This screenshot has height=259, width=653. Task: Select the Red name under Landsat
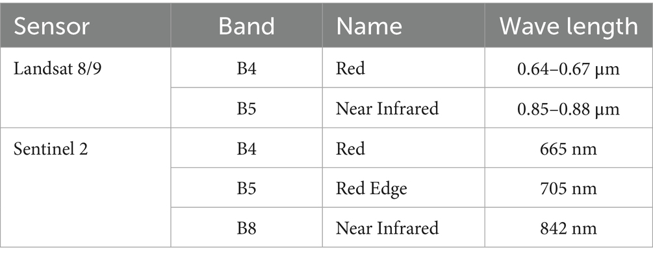[x=403, y=67]
